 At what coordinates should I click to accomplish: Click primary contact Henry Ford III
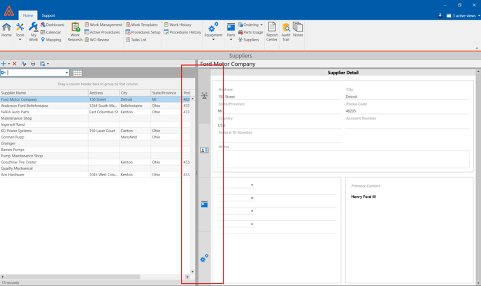tap(364, 196)
